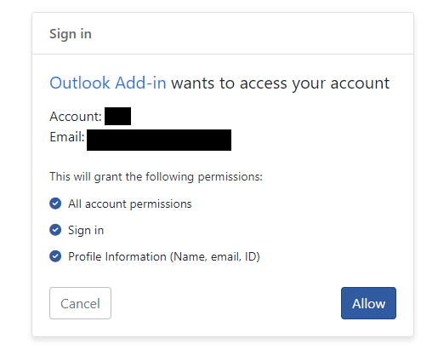The image size is (438, 350).
Task: Click the checkmark icon beside Profile Information
Action: click(55, 256)
